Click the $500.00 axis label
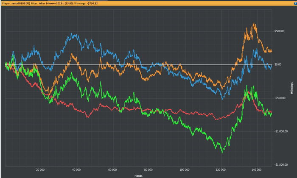 click(x=279, y=31)
